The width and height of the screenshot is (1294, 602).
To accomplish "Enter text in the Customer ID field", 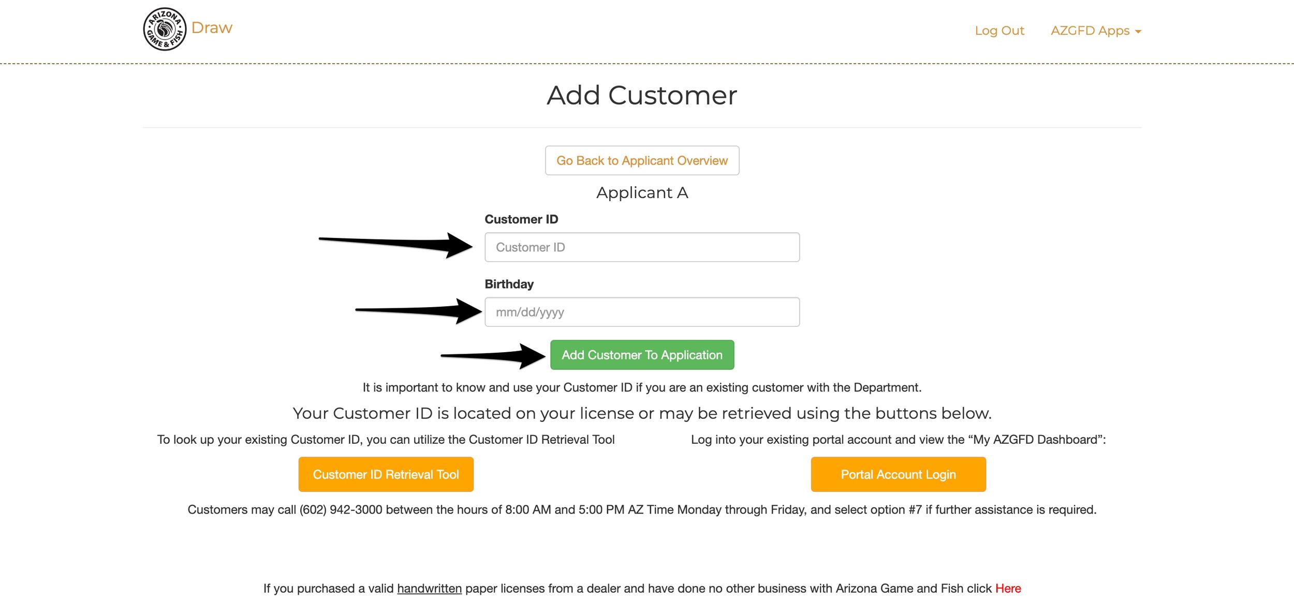I will (x=642, y=247).
